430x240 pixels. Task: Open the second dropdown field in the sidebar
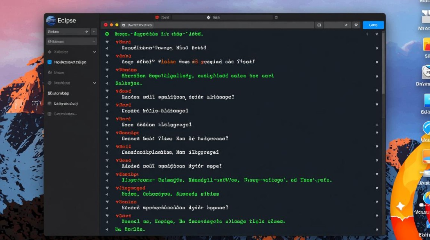coord(72,41)
